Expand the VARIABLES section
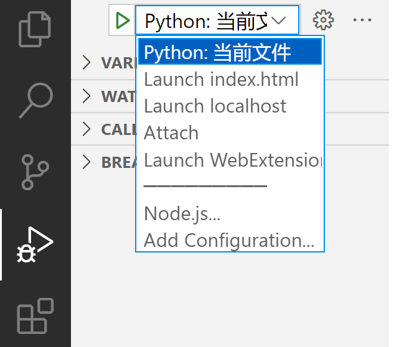This screenshot has width=394, height=347. pos(87,63)
